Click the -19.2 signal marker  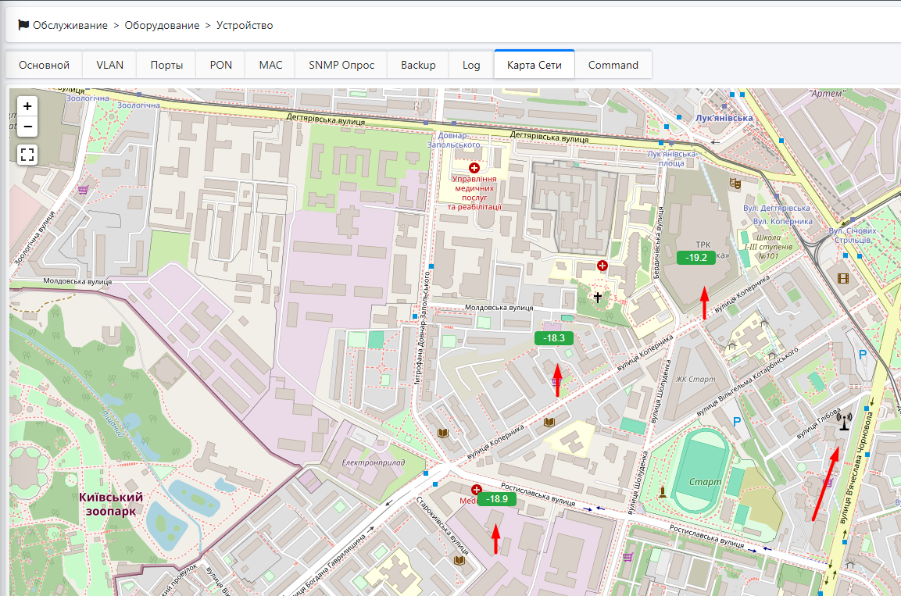click(695, 258)
